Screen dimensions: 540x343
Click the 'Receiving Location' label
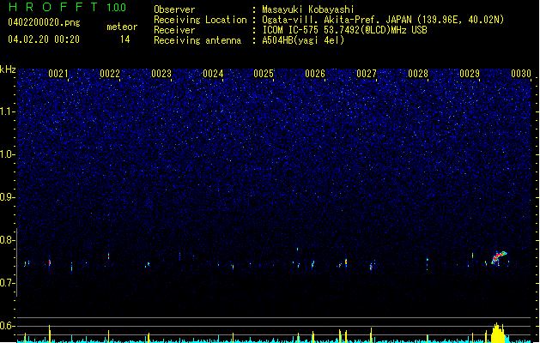(200, 20)
